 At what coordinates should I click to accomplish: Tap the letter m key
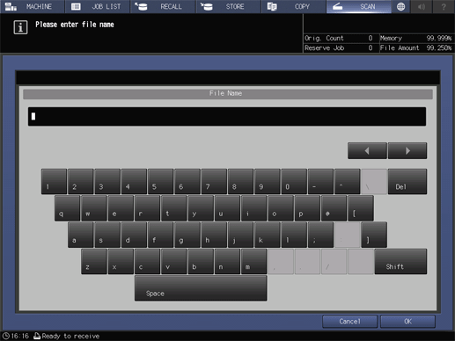click(253, 262)
